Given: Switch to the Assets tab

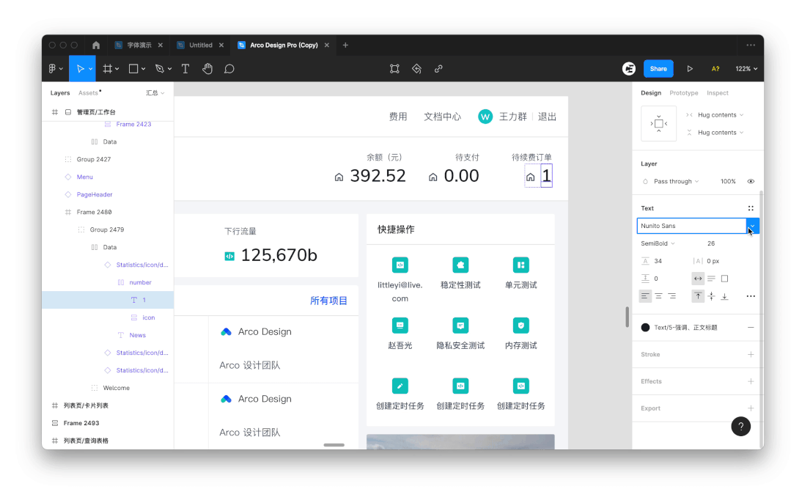Looking at the screenshot, I should point(89,93).
